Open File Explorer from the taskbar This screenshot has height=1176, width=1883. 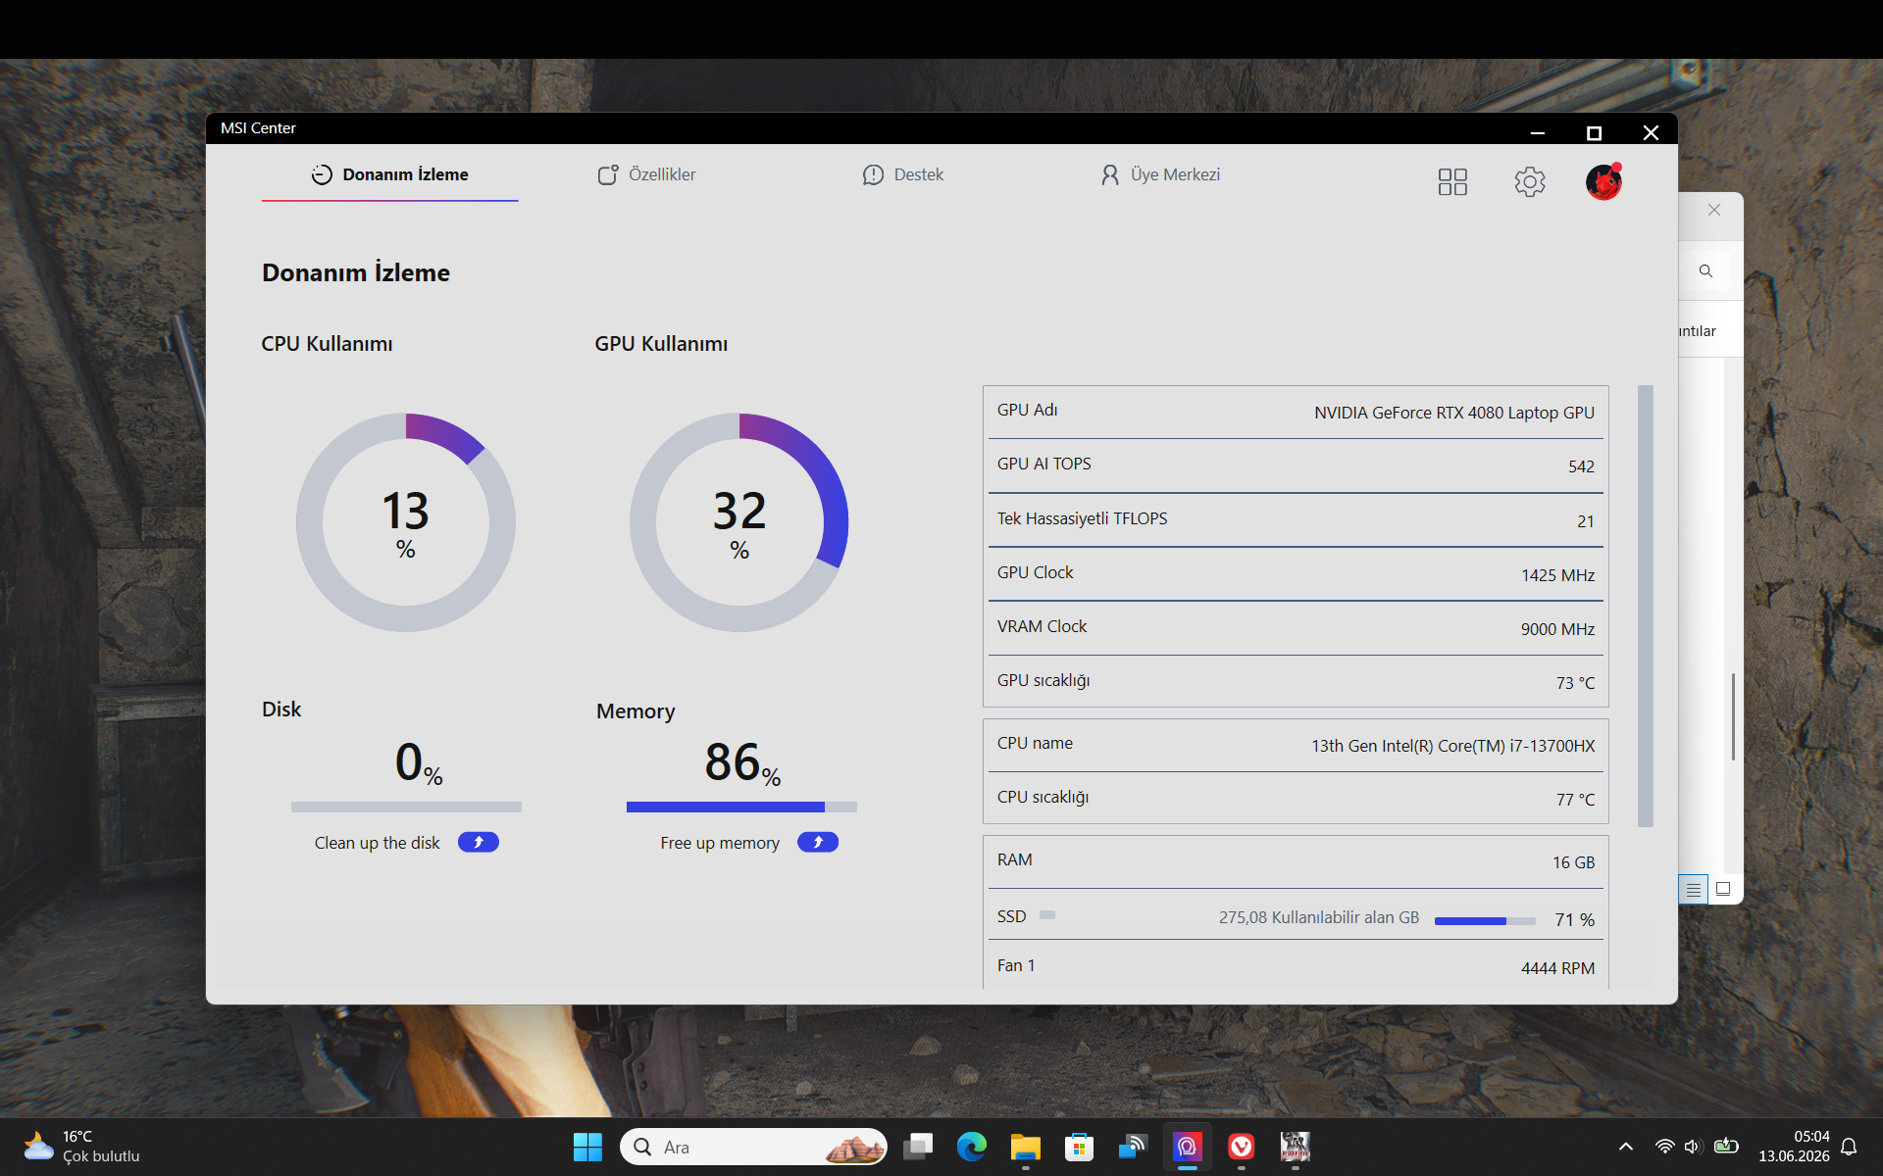pos(1026,1147)
